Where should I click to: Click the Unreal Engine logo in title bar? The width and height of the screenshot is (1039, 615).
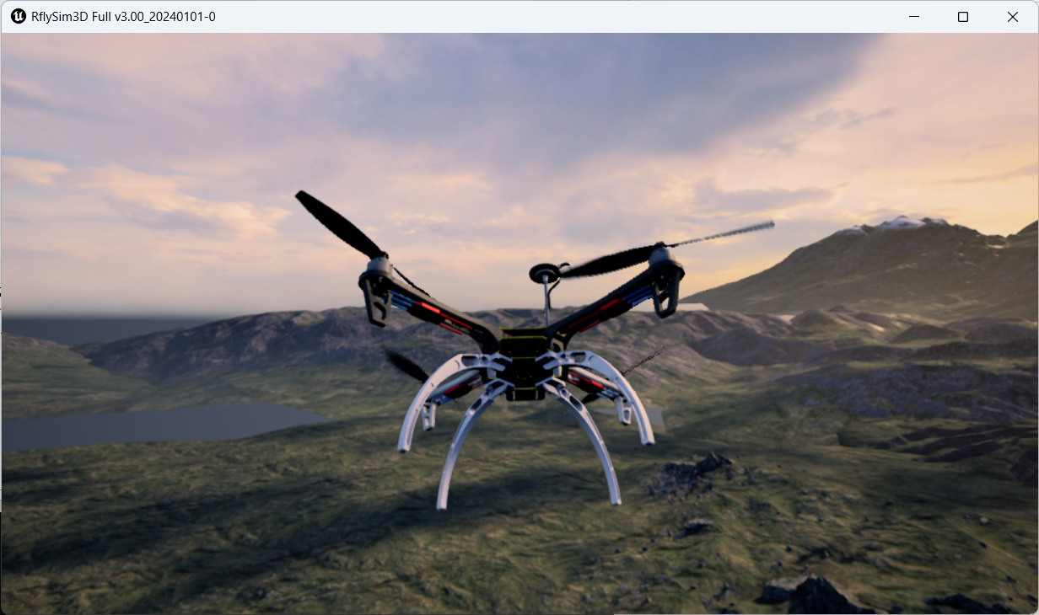click(18, 17)
